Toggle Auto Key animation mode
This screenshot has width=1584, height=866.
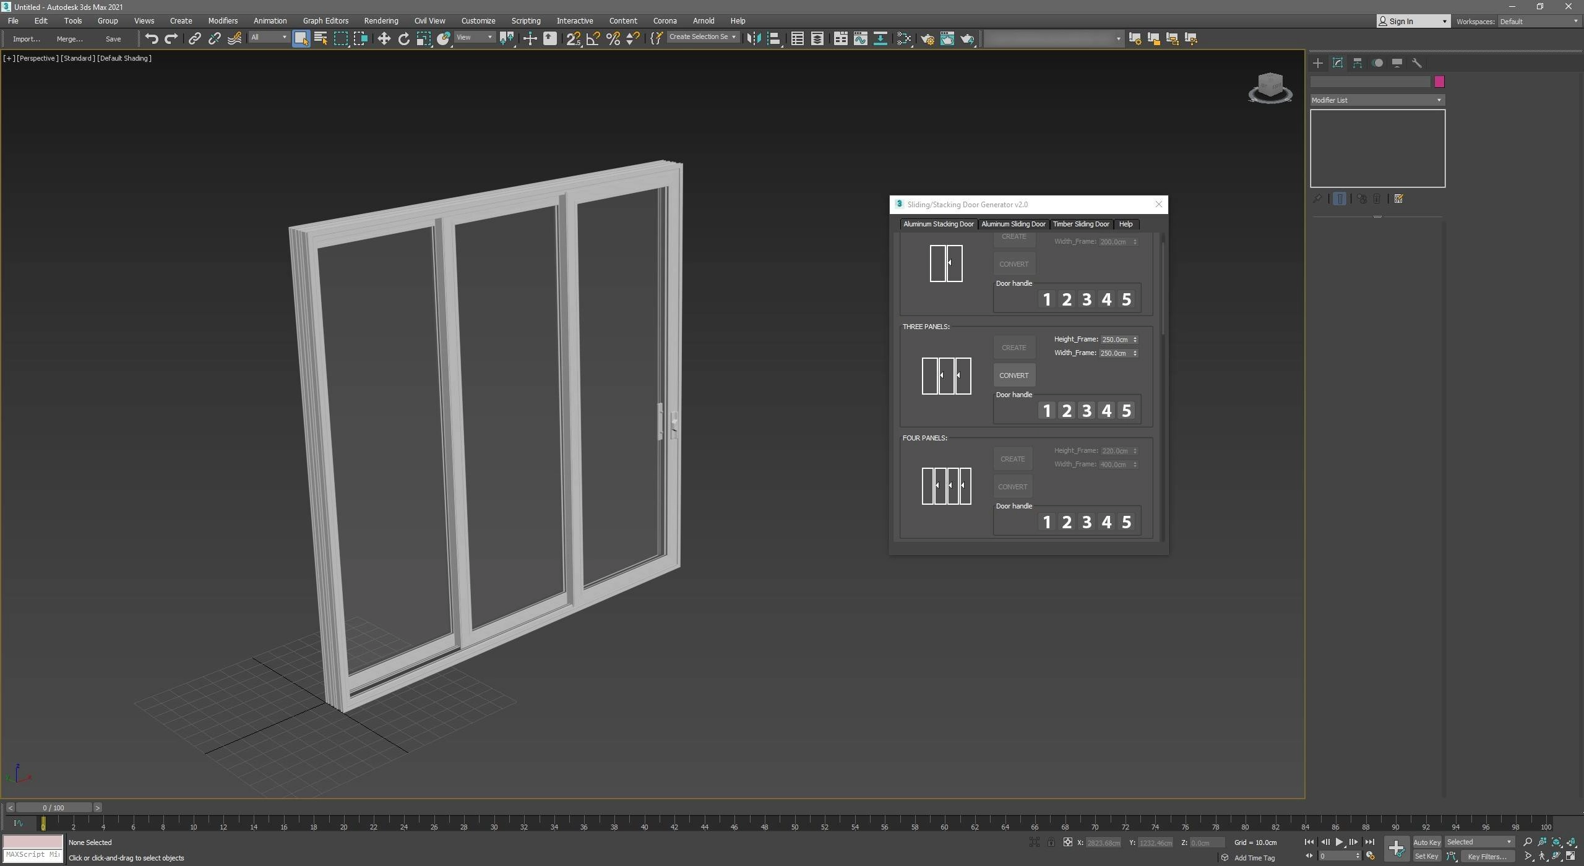tap(1426, 842)
